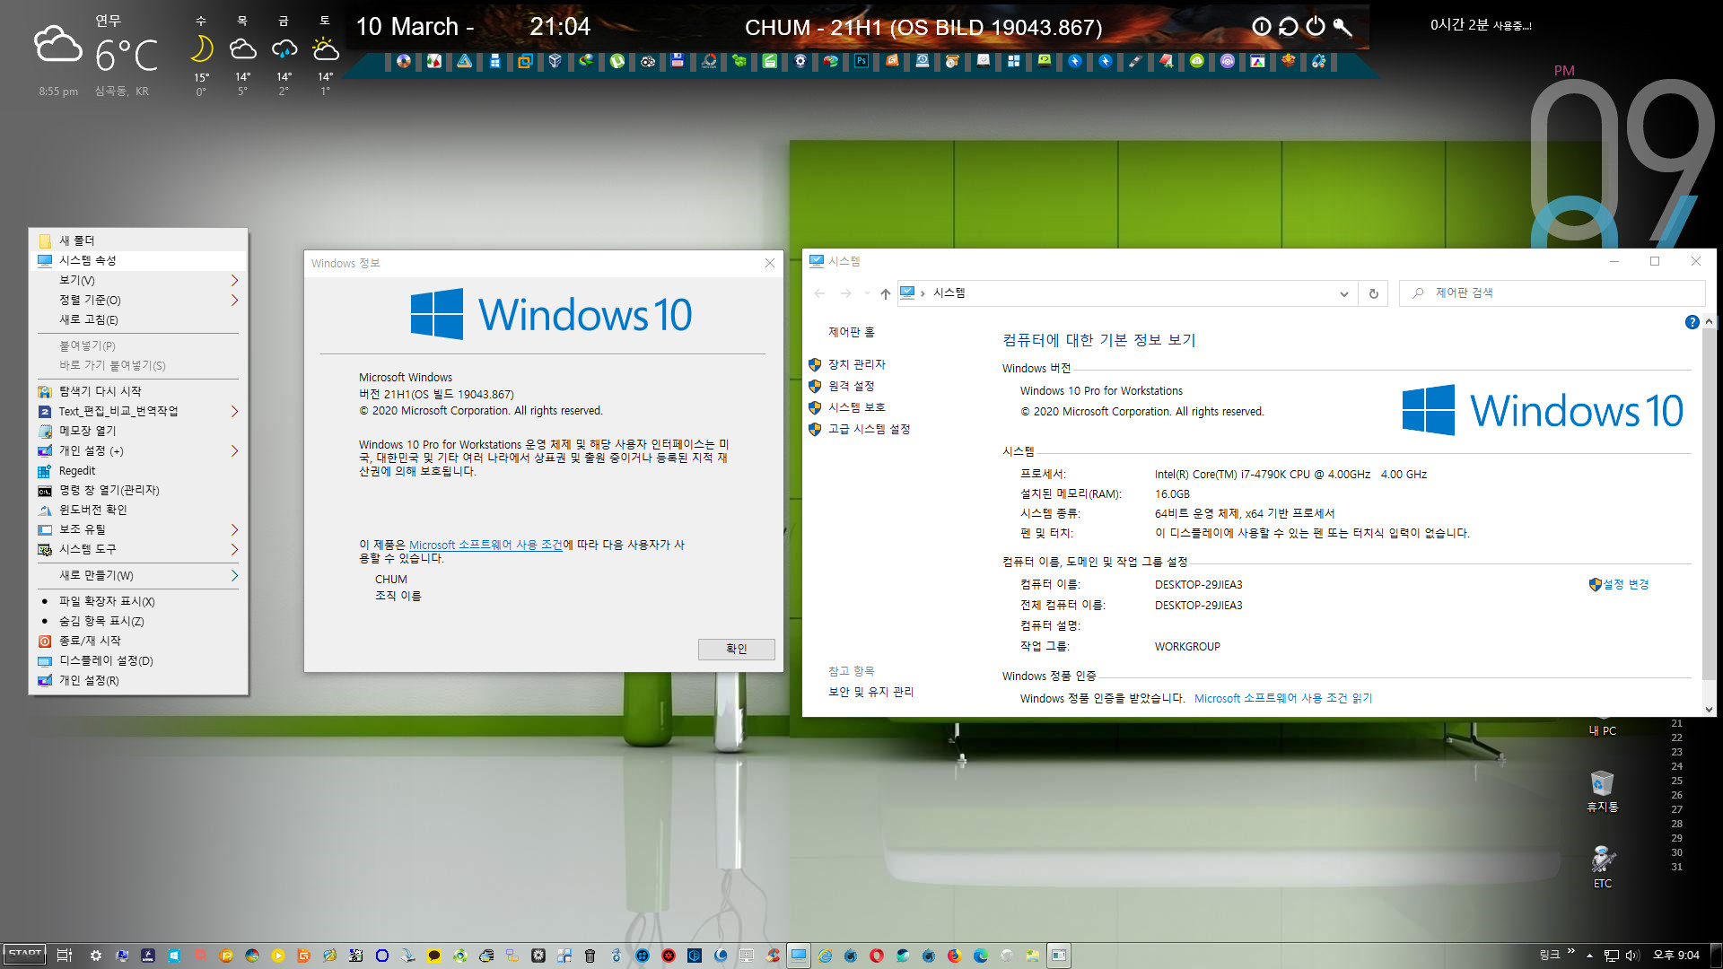Select 새 폴더 in context menu
The image size is (1723, 969).
click(138, 240)
